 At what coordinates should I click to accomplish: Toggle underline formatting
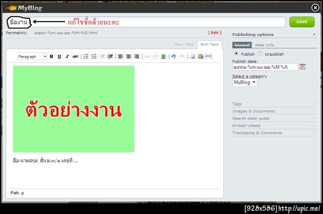(59, 56)
